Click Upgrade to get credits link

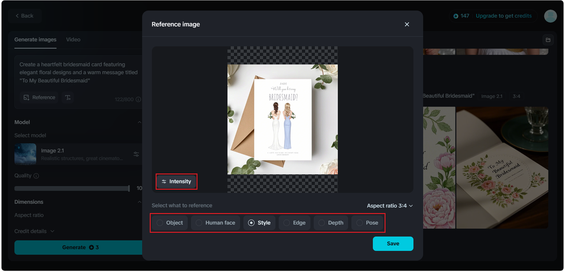(x=504, y=16)
